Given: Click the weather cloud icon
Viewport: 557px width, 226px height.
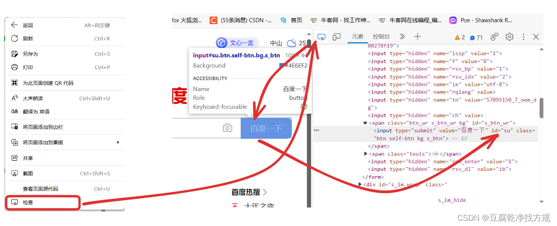Looking at the screenshot, I should coord(291,43).
